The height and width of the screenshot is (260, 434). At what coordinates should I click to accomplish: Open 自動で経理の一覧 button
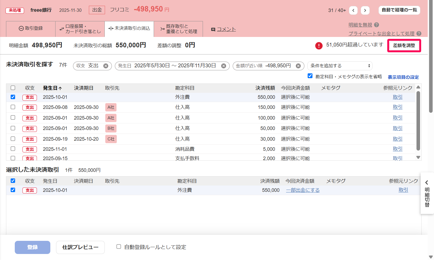(x=399, y=10)
